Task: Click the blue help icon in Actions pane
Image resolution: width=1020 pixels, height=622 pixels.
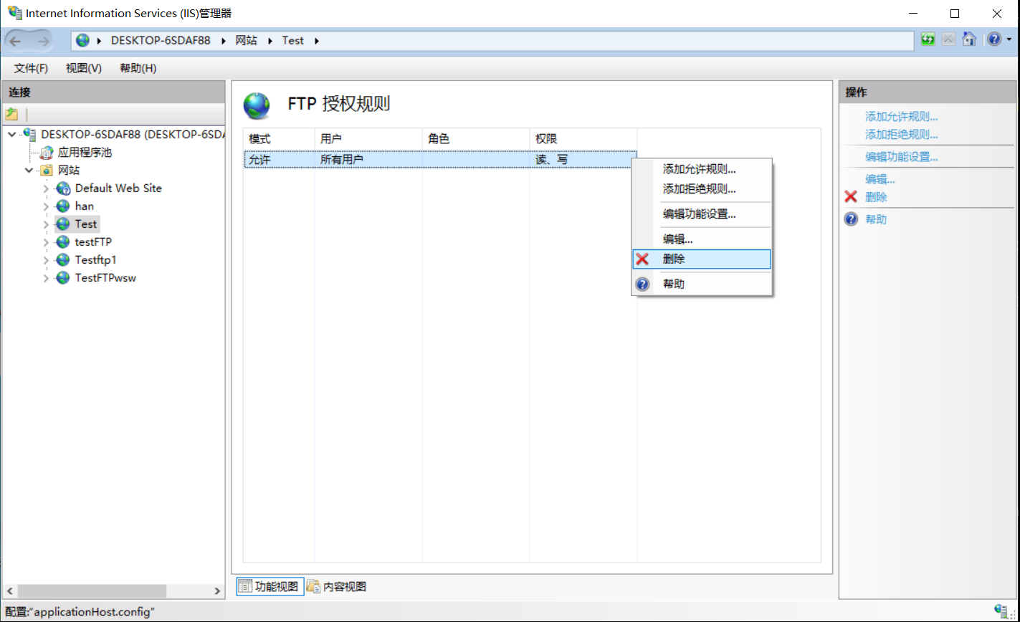Action: point(851,219)
